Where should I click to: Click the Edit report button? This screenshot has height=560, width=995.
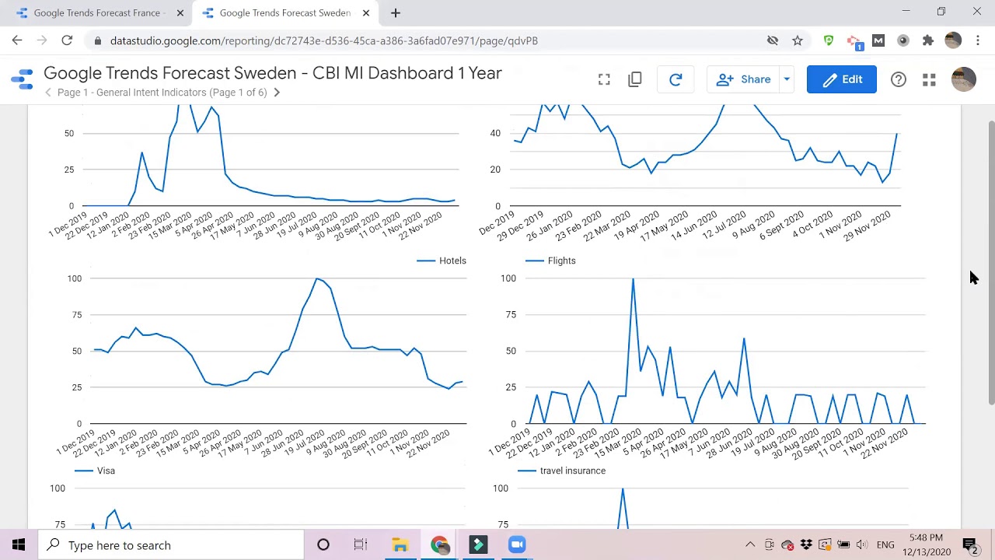[842, 79]
